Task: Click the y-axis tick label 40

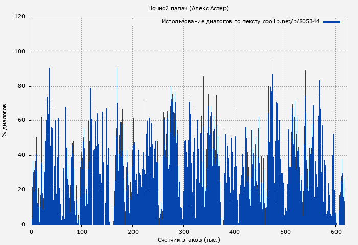Action: click(x=21, y=155)
